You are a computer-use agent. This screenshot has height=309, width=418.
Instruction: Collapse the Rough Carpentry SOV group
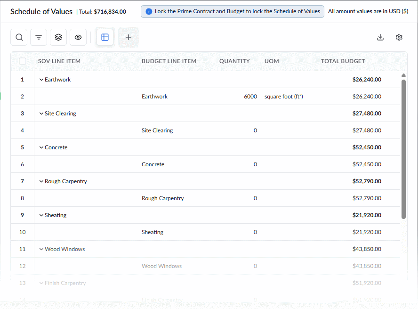click(41, 181)
